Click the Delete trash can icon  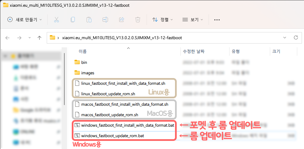(138, 20)
